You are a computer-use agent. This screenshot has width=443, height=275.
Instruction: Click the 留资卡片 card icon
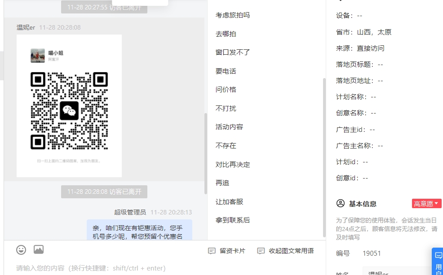212,251
